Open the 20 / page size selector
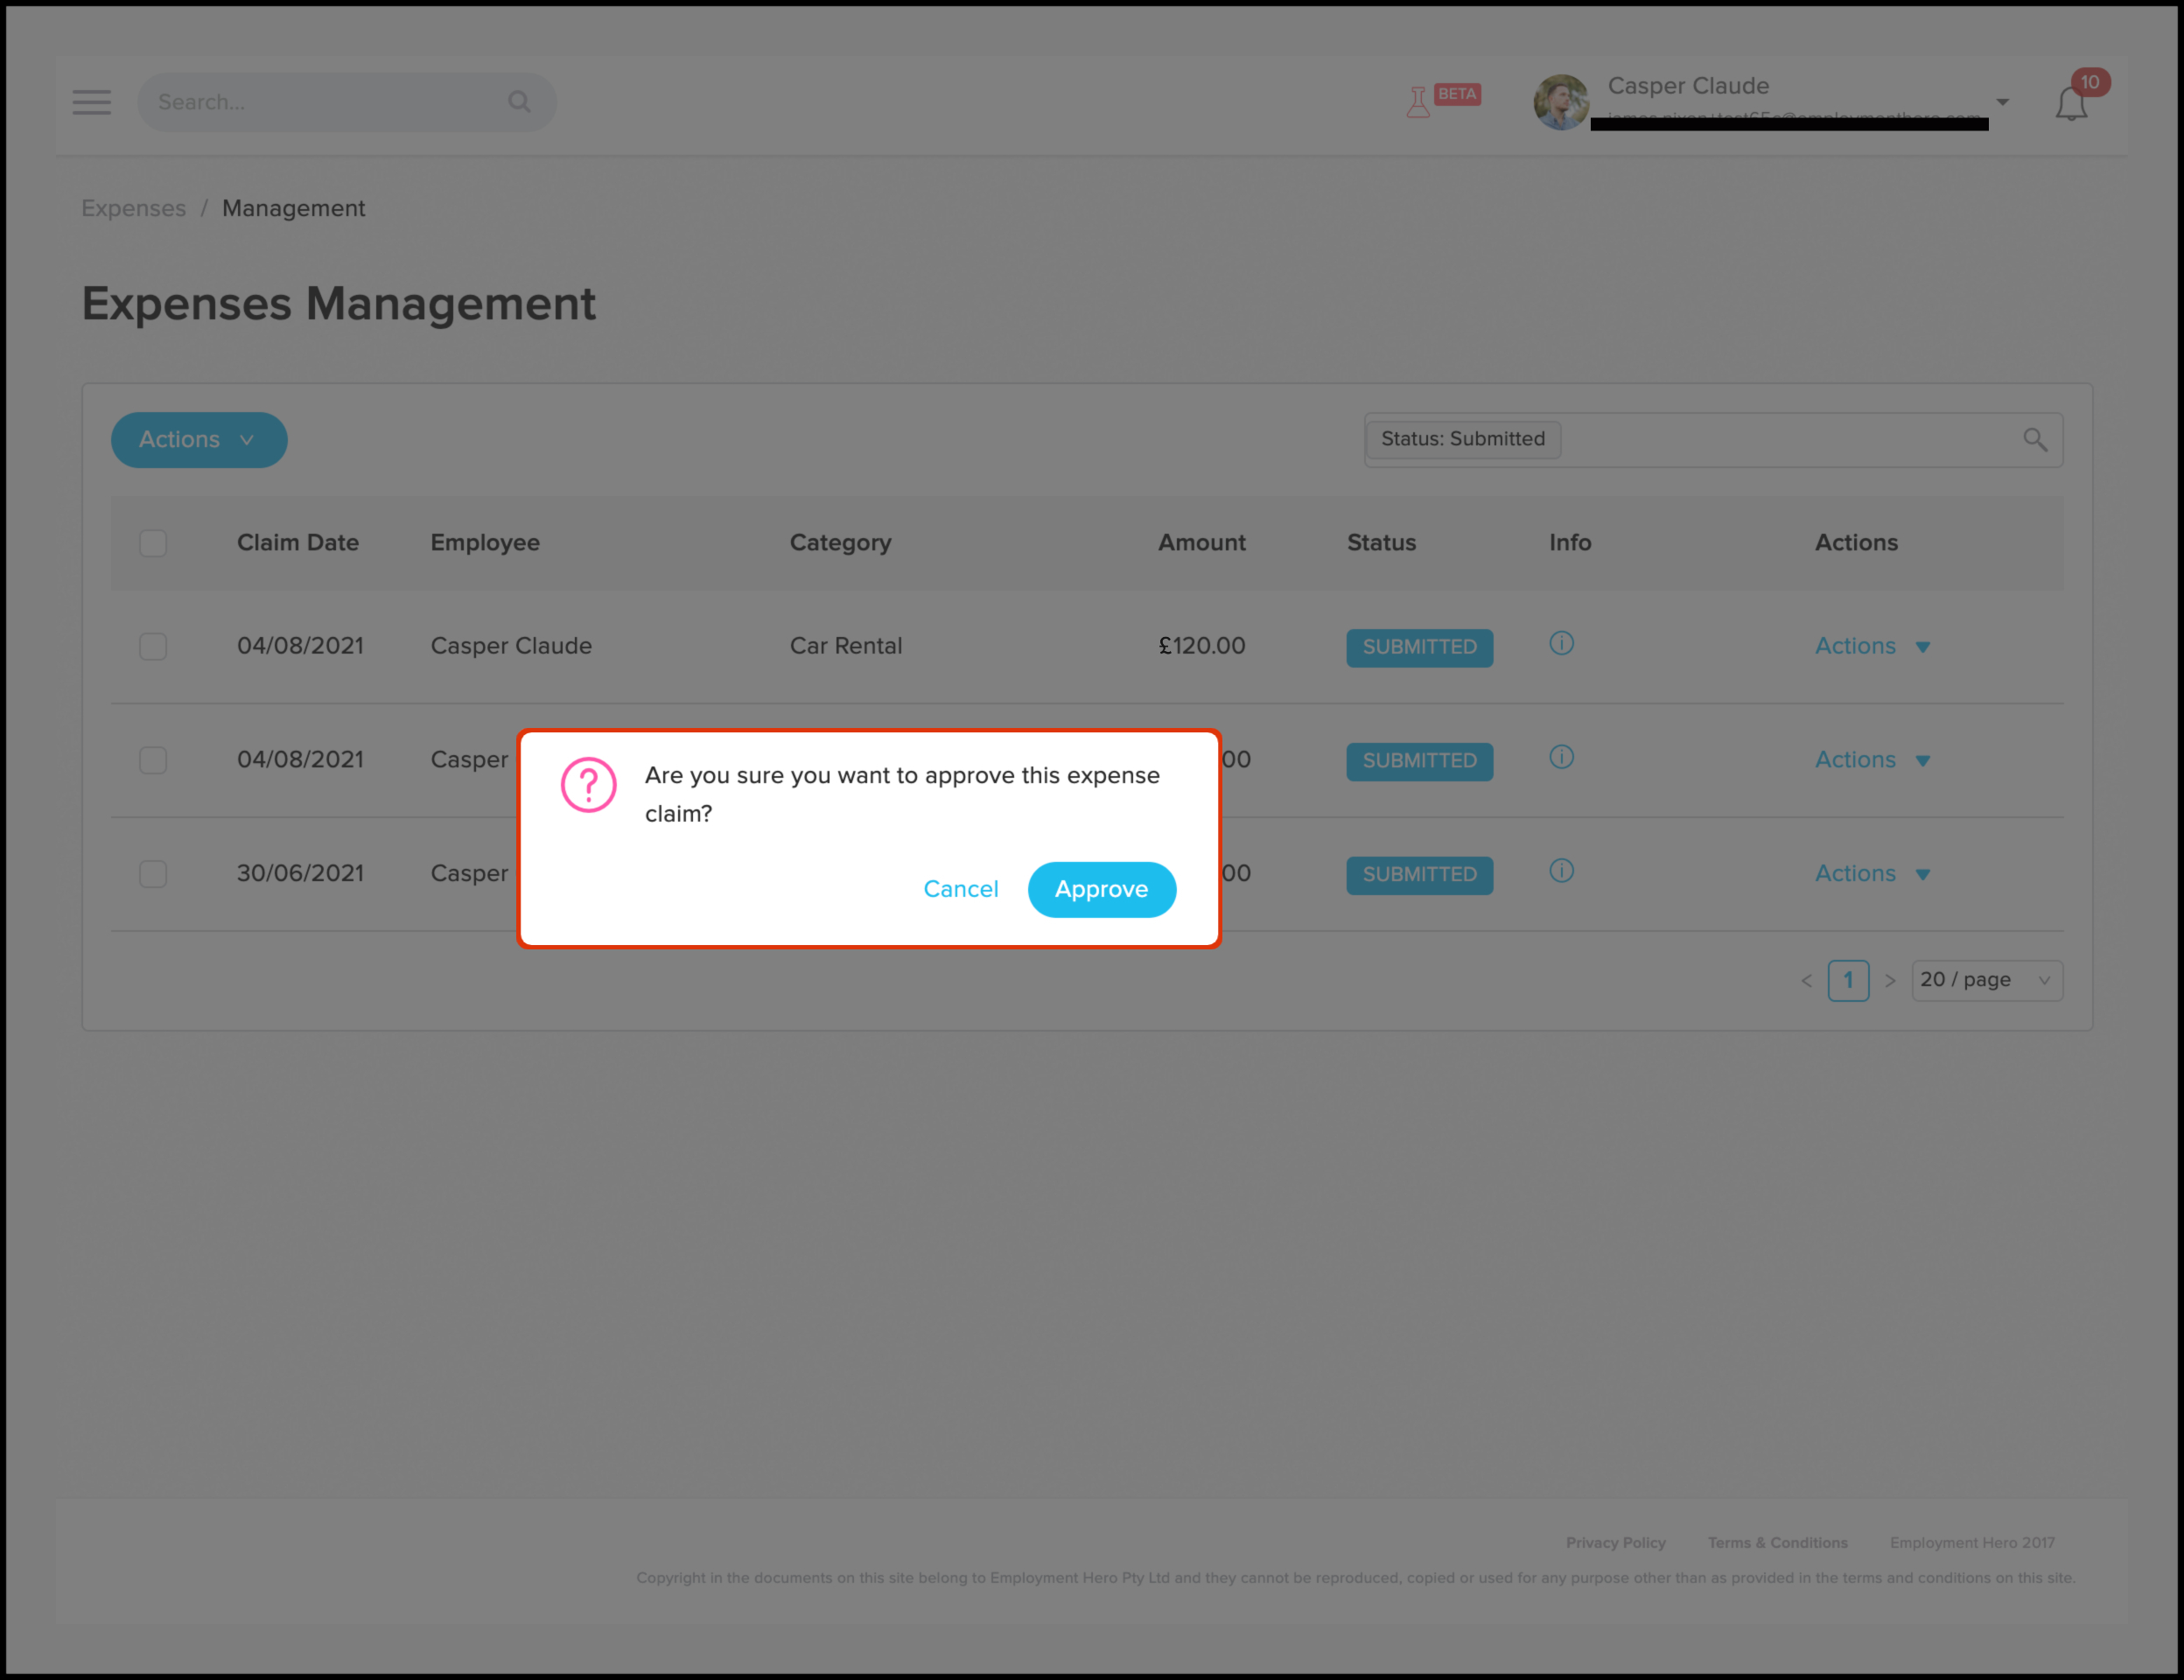The image size is (2184, 1680). 1986,980
